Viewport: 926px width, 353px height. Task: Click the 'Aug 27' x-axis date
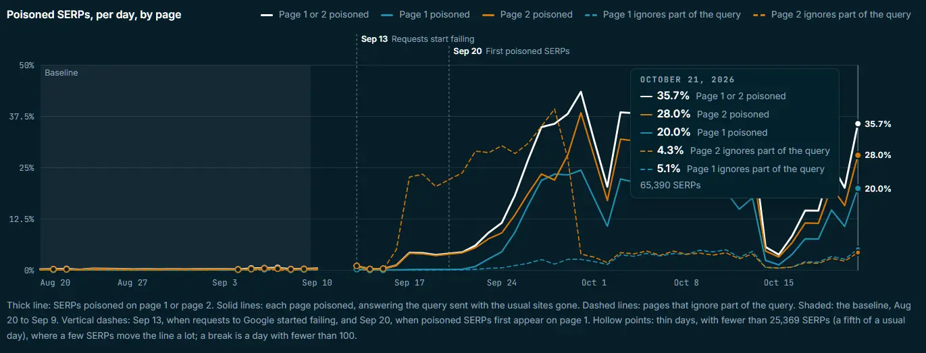132,283
